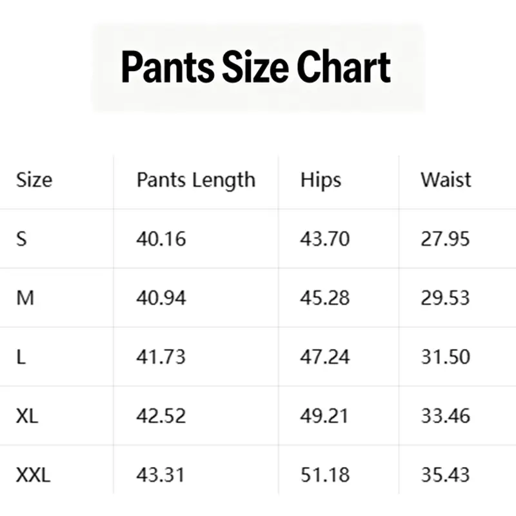516x516 pixels.
Task: Click the 42.52 pants length cell
Action: pyautogui.click(x=161, y=416)
